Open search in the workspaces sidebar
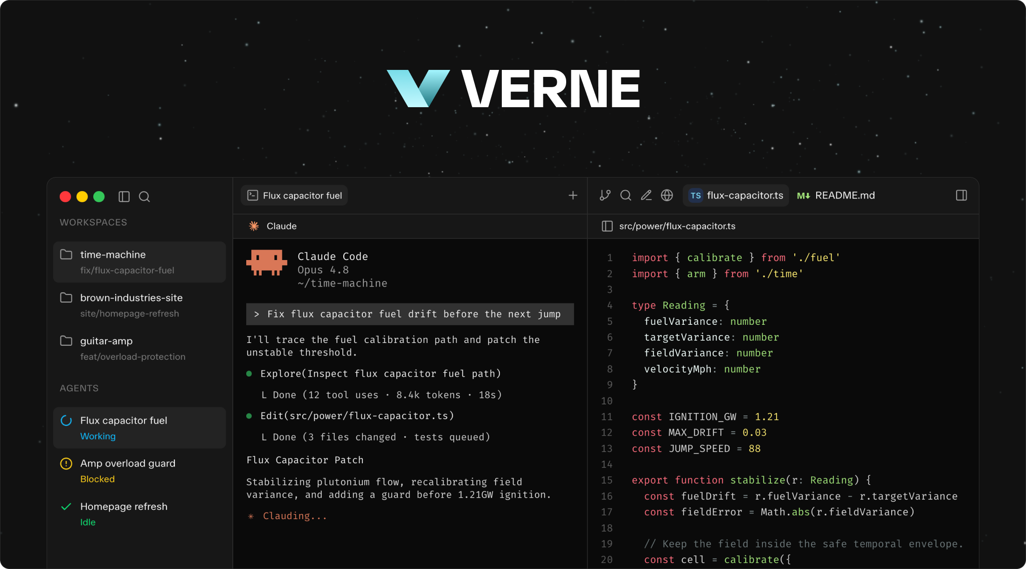The image size is (1026, 569). coord(145,197)
